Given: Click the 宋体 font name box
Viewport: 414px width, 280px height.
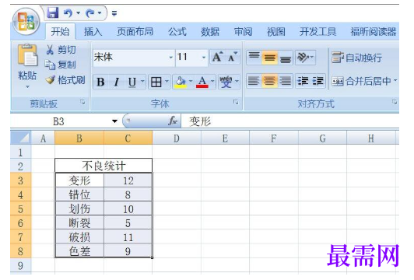Looking at the screenshot, I should tap(130, 57).
